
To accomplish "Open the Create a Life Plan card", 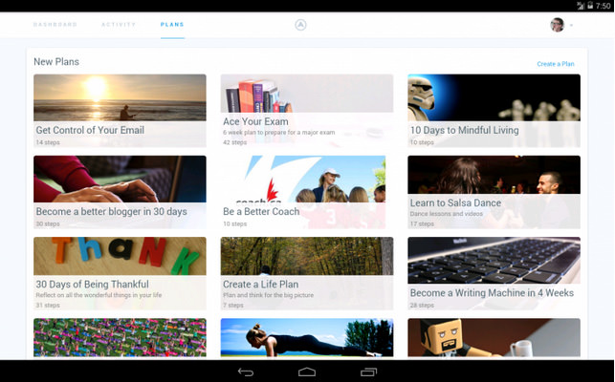I will [306, 273].
